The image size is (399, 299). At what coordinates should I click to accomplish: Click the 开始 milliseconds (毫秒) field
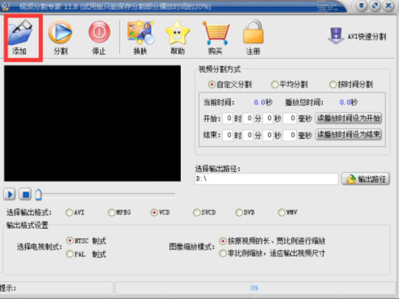[290, 118]
